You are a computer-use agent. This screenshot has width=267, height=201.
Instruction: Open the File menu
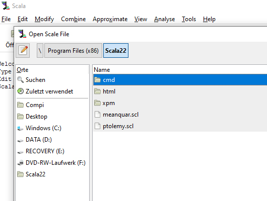click(x=6, y=19)
